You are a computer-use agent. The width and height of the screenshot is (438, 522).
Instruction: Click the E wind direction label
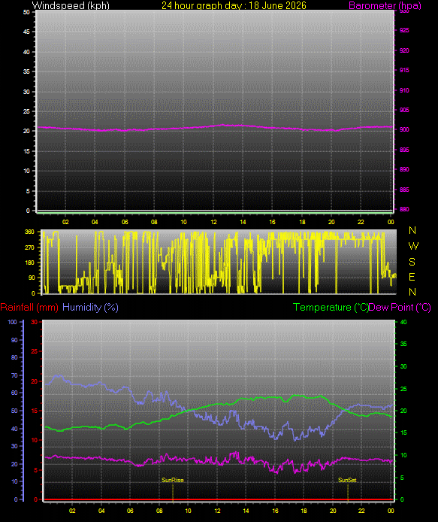(x=412, y=277)
